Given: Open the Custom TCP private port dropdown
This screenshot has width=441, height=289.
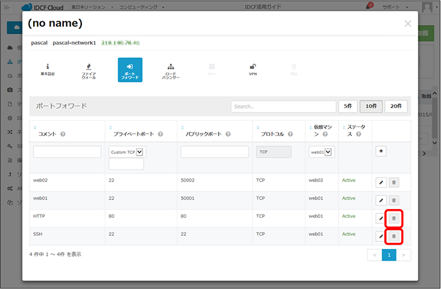Looking at the screenshot, I should tap(127, 152).
